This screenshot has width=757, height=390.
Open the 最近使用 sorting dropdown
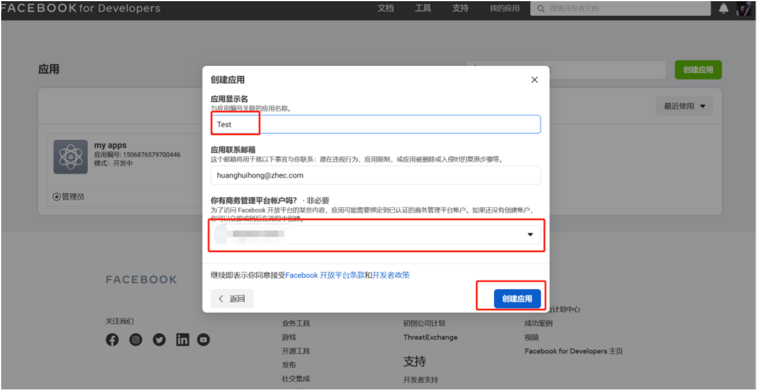(684, 106)
